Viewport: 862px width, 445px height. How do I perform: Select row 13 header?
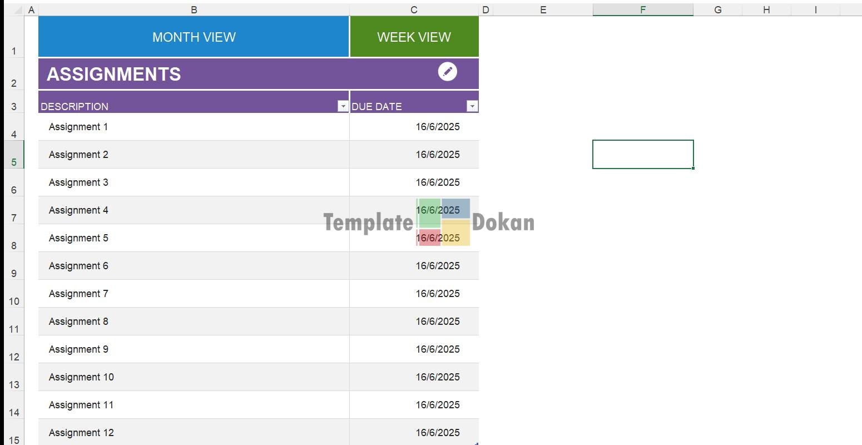(x=14, y=377)
